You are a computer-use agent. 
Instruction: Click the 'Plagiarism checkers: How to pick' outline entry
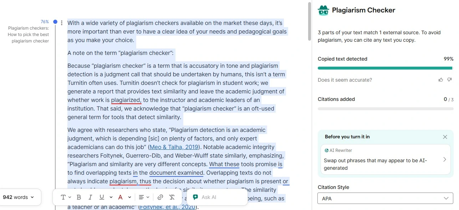29,35
